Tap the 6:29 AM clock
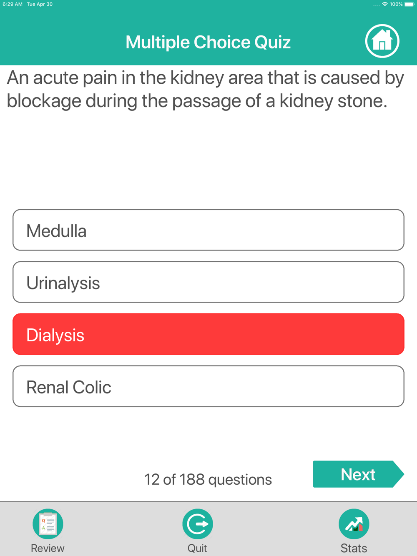The width and height of the screenshot is (417, 556). click(x=13, y=4)
